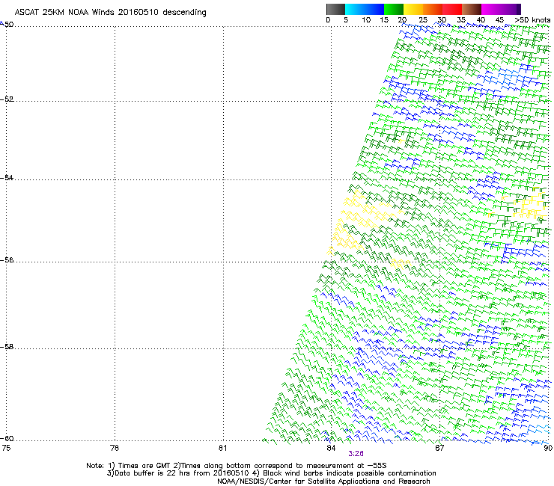
Task: Click the note line 'Times are GMT'
Action: point(144,466)
